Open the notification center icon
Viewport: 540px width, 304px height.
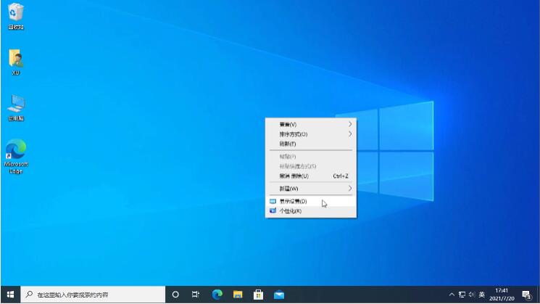pyautogui.click(x=526, y=295)
